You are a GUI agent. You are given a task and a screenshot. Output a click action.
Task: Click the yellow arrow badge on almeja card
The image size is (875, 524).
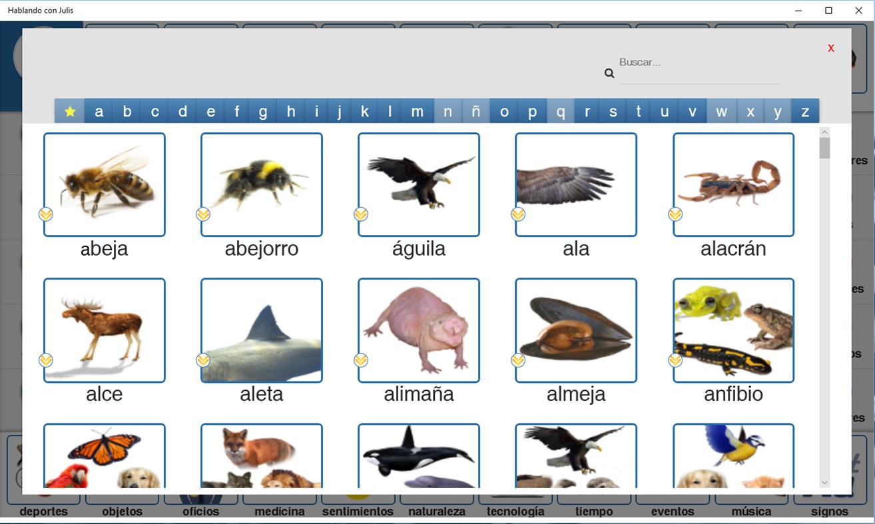point(517,360)
